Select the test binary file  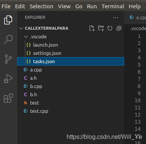71,103
